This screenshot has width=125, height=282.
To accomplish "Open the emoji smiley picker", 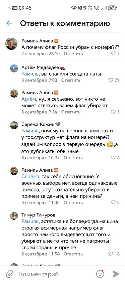I will [x=100, y=274].
